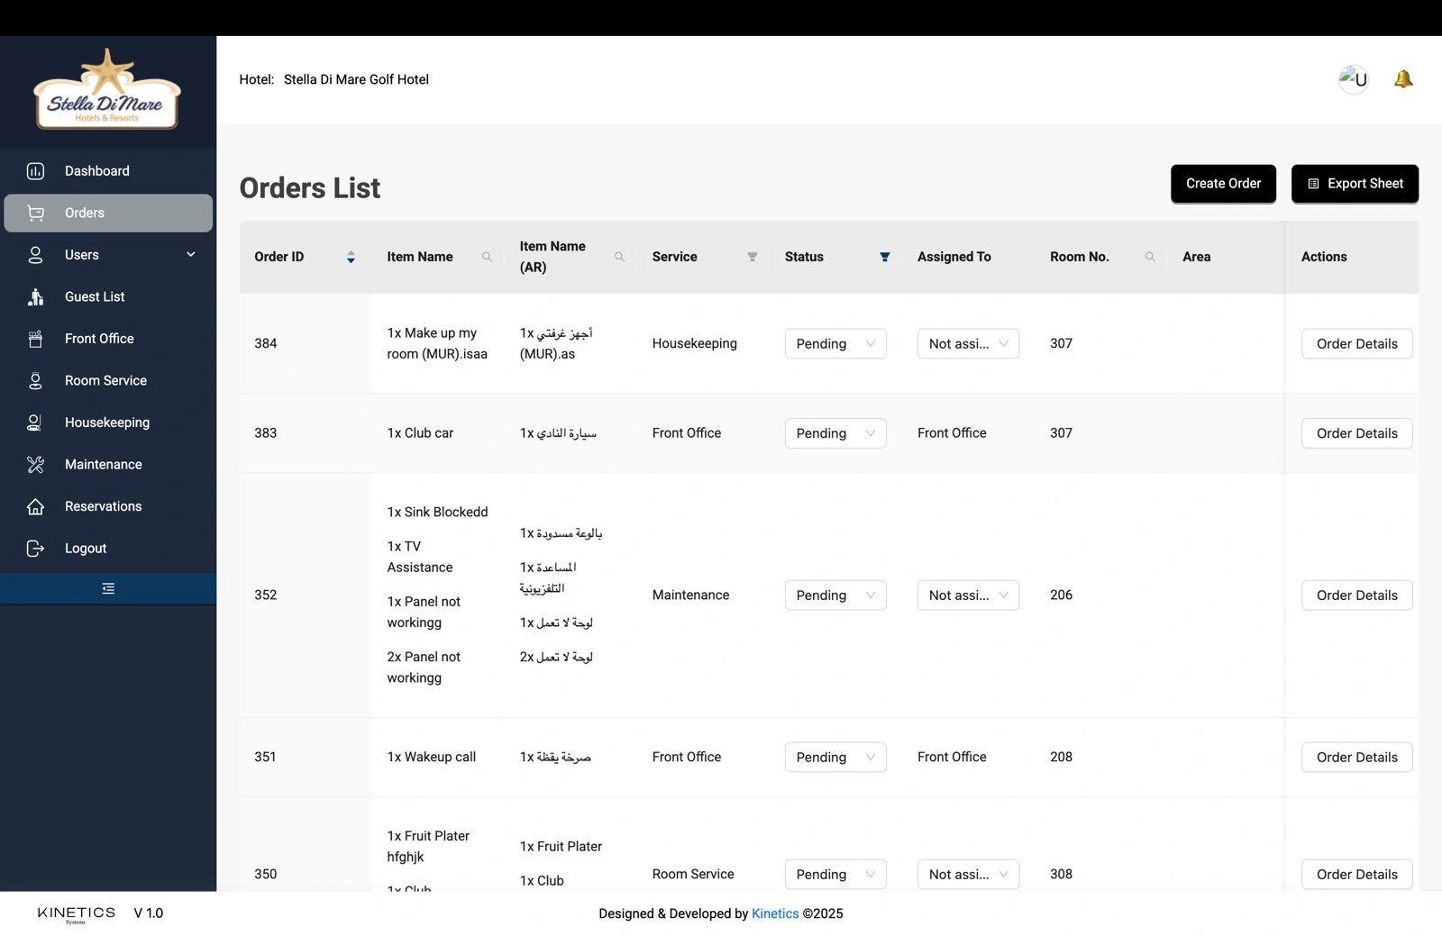
Task: Open the Kinetics link in the footer
Action: pyautogui.click(x=775, y=913)
